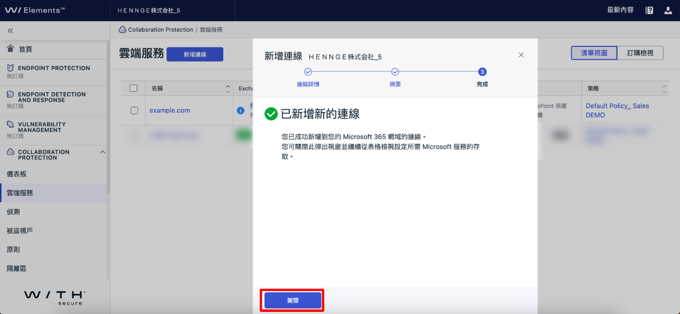Click the 名稱 column header
Screen dimensions: 680x314
157,89
